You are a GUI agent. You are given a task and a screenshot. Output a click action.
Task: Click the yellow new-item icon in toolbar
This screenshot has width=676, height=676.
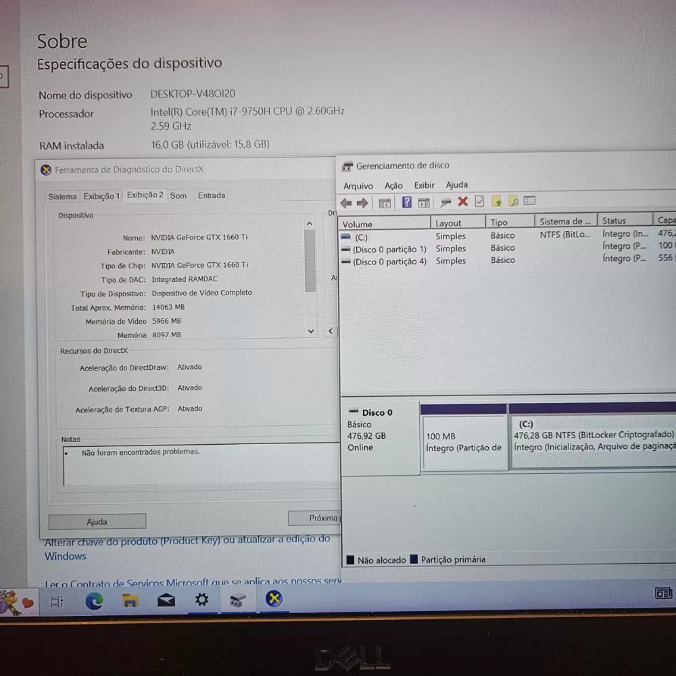point(497,201)
